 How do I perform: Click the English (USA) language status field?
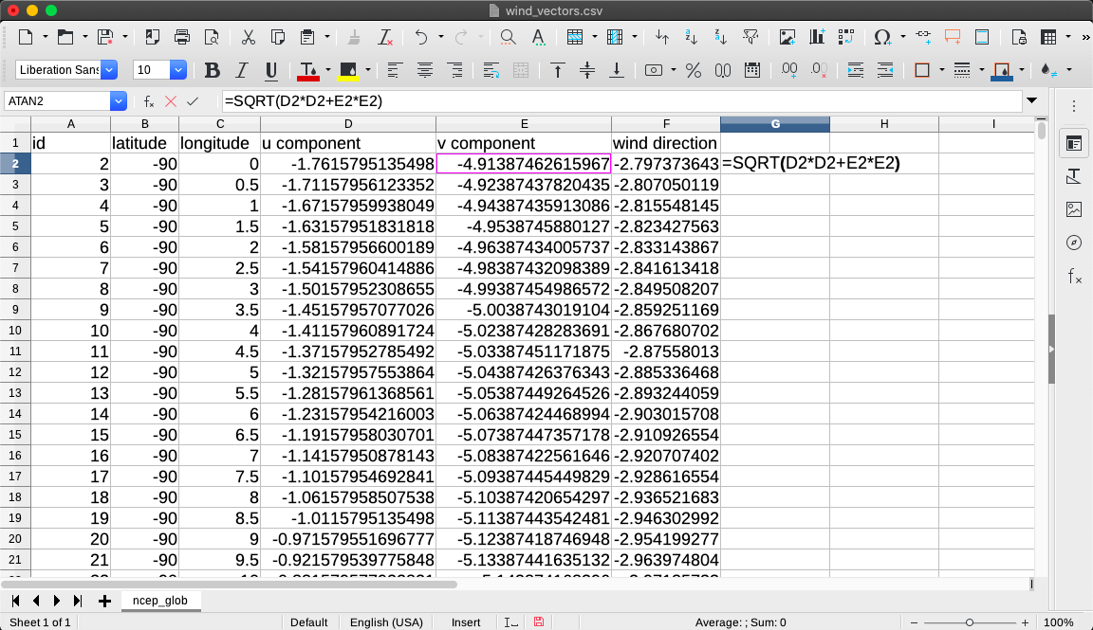coord(387,622)
